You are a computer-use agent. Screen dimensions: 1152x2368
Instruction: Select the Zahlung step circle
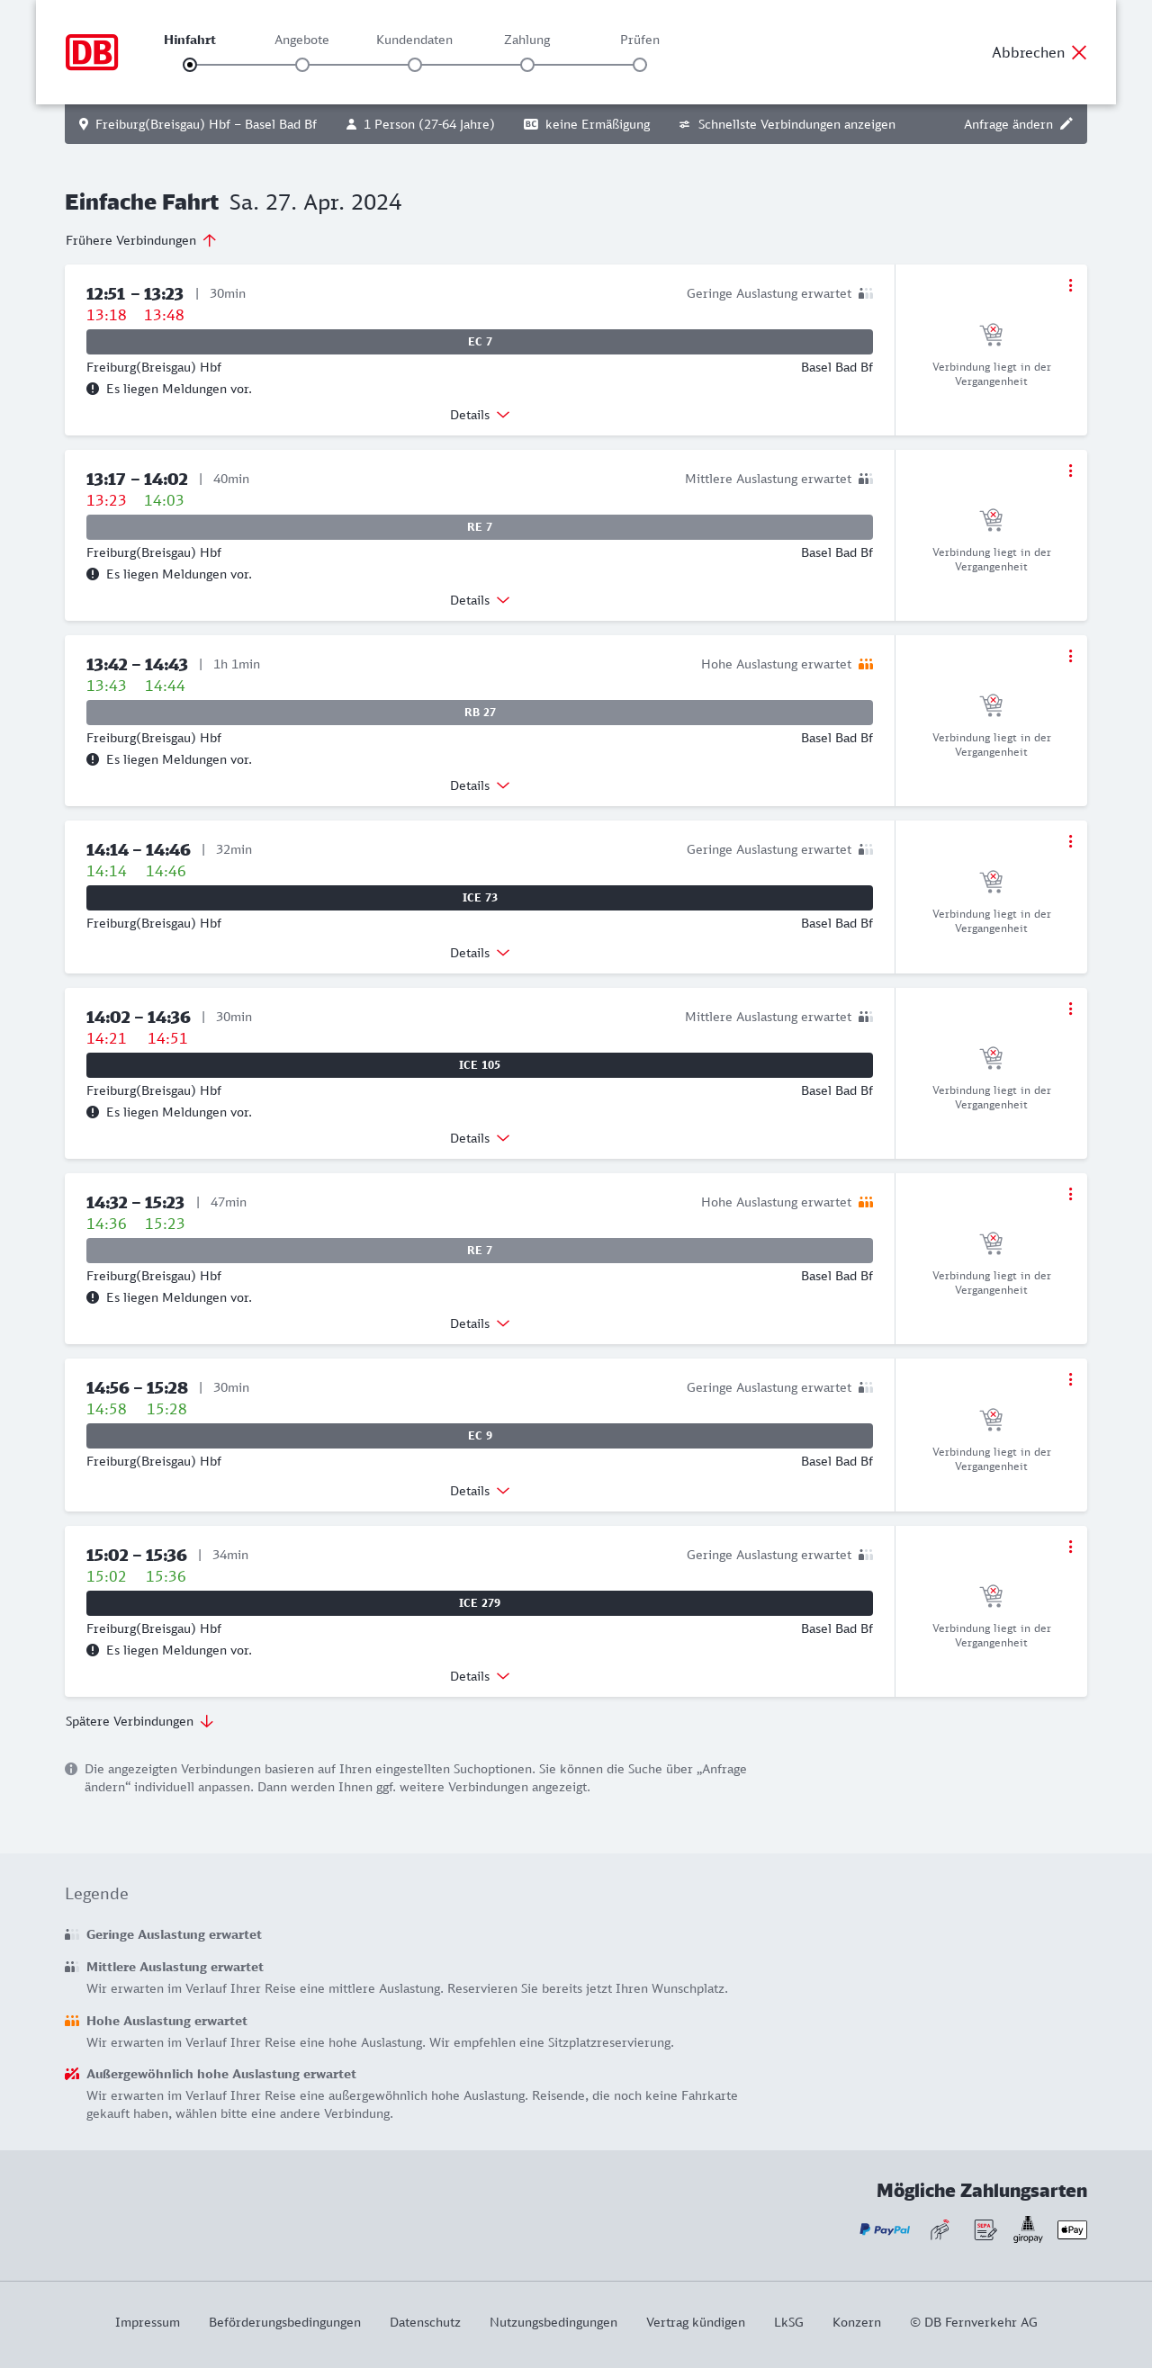coord(526,66)
